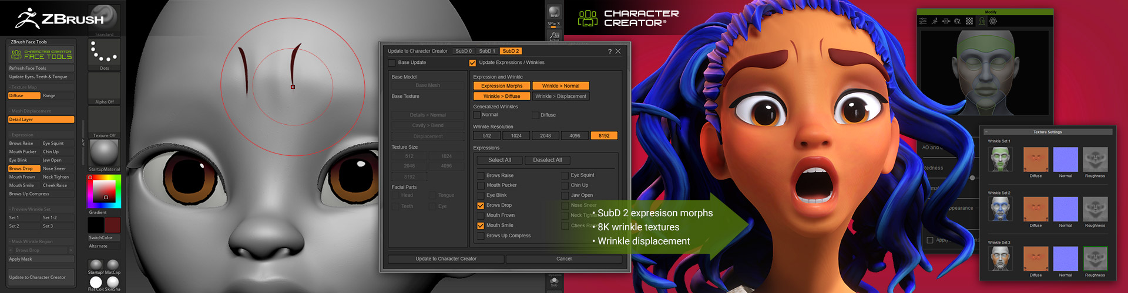Pick a color in the gradient color picker

tap(105, 191)
